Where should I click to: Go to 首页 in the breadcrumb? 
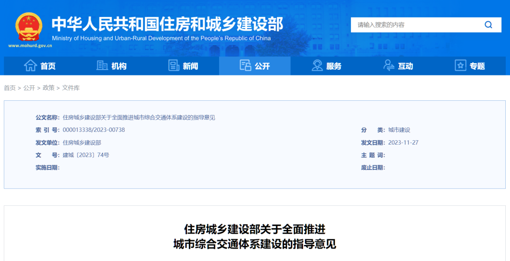tap(9, 88)
